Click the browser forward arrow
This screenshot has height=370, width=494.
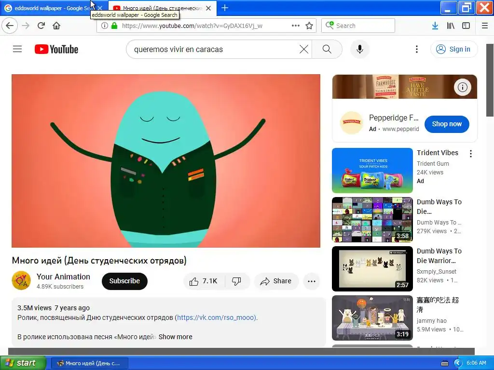point(26,26)
